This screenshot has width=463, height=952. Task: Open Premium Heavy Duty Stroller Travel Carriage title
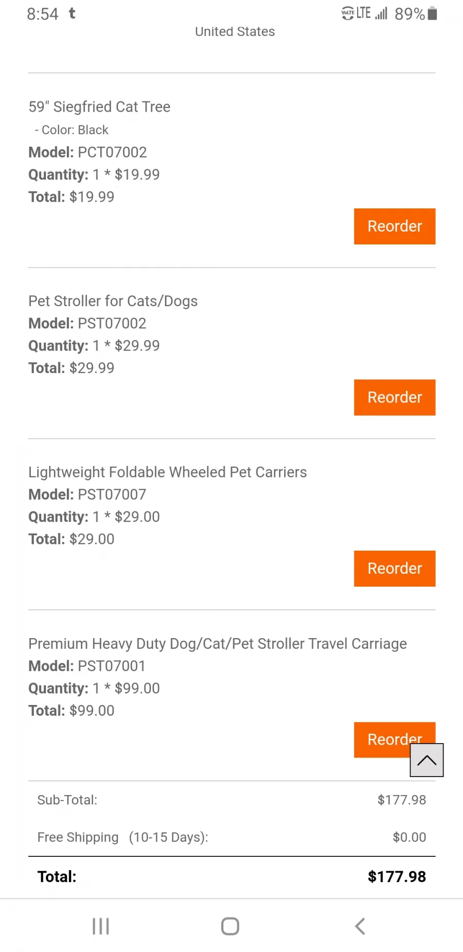218,644
